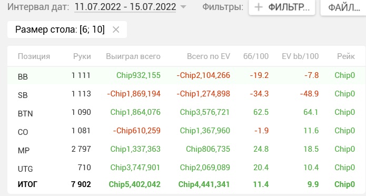Click the plus ФИЛЬТР button
This screenshot has width=366, height=196.
(x=282, y=7)
